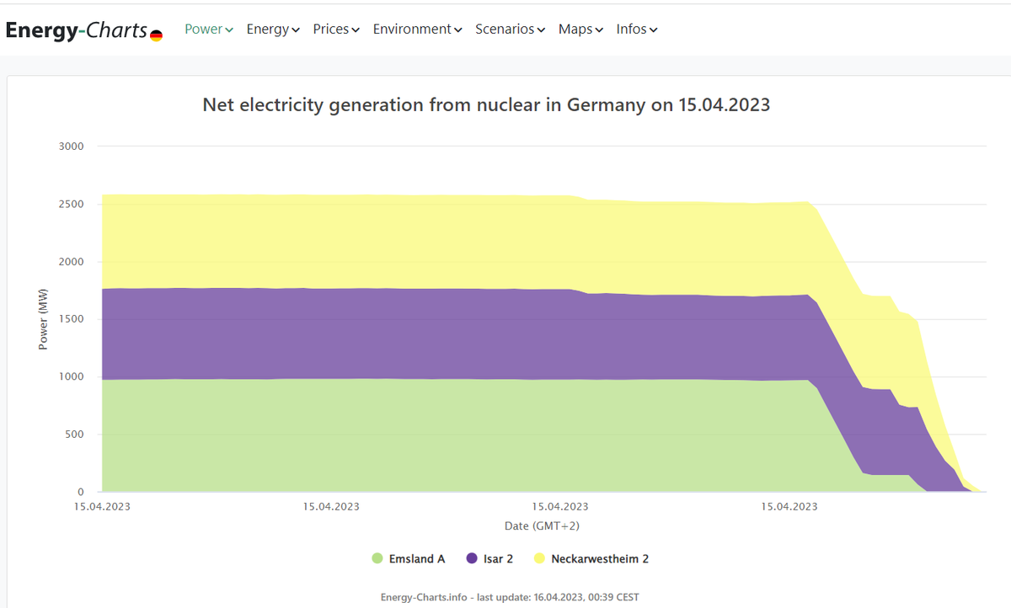1011x608 pixels.
Task: Expand the Prices dropdown chevron
Action: tap(356, 30)
